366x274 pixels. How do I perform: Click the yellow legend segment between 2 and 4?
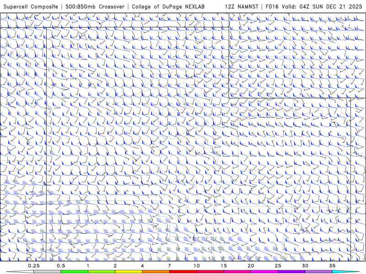tap(129, 272)
